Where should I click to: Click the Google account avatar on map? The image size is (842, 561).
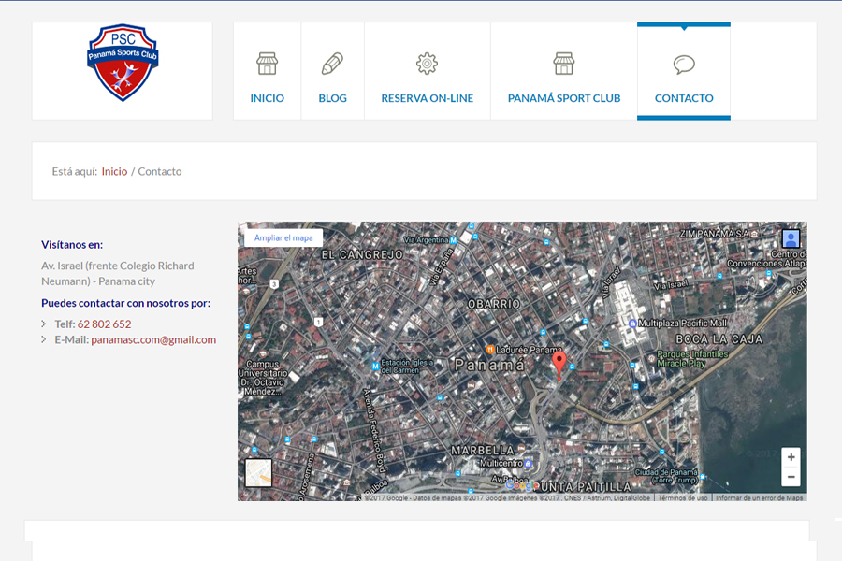tap(791, 238)
